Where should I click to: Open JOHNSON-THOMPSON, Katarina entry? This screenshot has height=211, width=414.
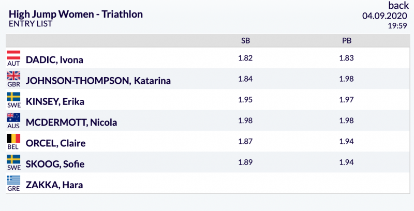pos(98,81)
